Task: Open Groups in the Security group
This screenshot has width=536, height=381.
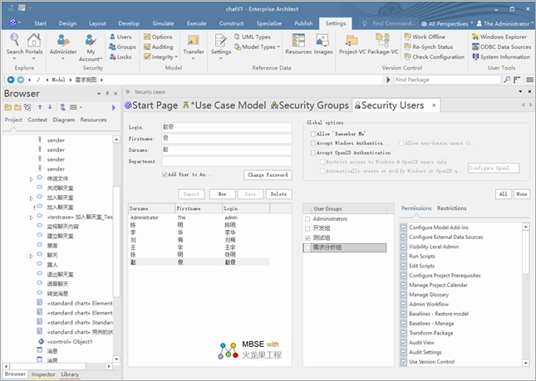Action: 122,46
